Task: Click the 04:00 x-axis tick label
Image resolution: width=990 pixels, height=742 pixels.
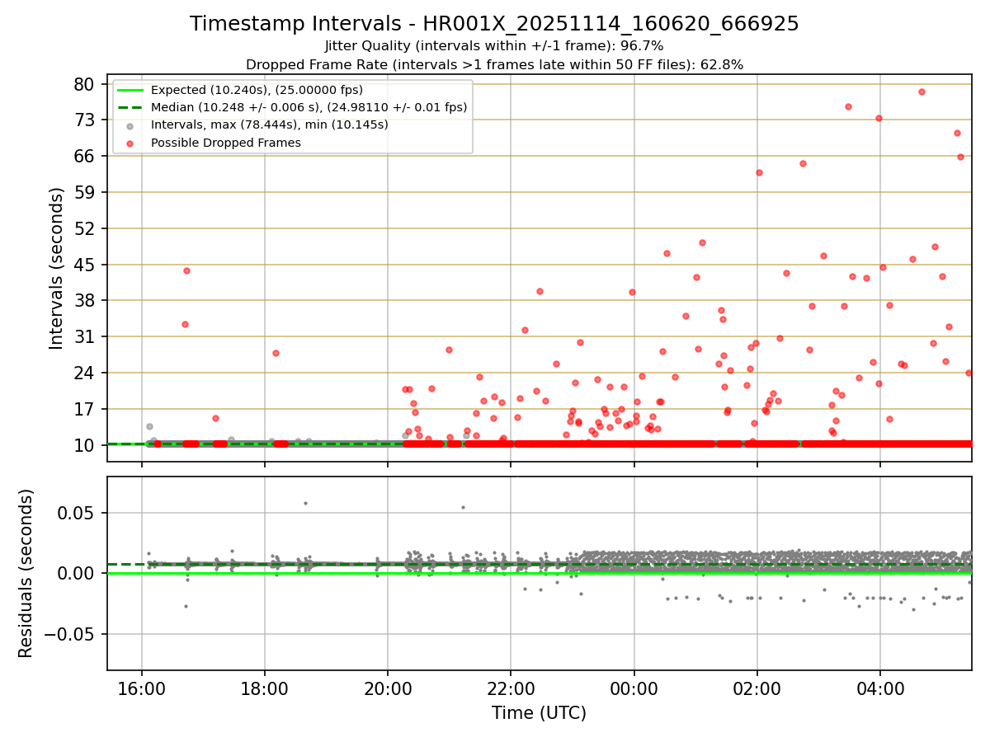Action: coord(880,688)
